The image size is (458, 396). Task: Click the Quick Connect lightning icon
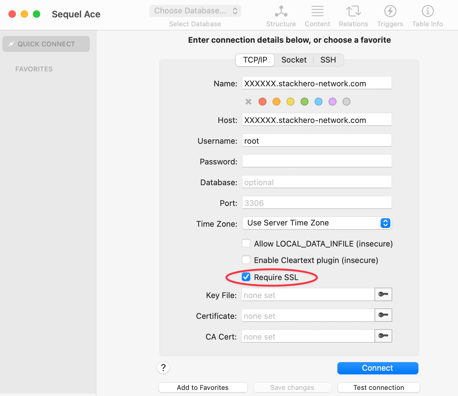(x=11, y=44)
